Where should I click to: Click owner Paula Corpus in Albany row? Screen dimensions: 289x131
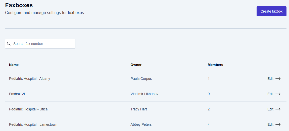[x=141, y=79]
